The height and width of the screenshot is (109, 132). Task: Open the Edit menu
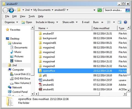click(15, 16)
